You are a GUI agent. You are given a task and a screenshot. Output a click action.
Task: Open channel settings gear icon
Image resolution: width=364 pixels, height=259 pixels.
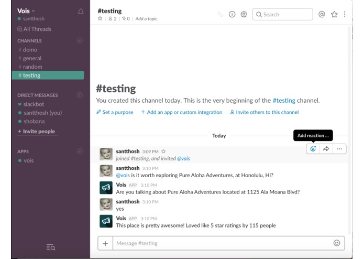coord(244,14)
